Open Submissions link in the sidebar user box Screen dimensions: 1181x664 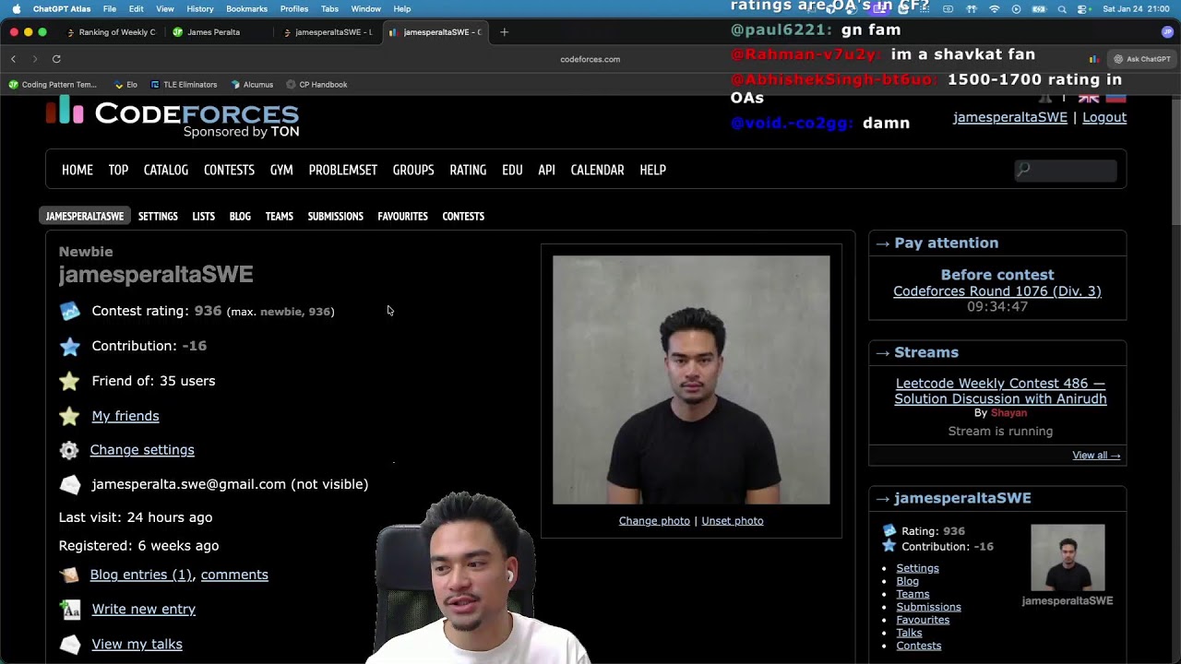point(928,607)
